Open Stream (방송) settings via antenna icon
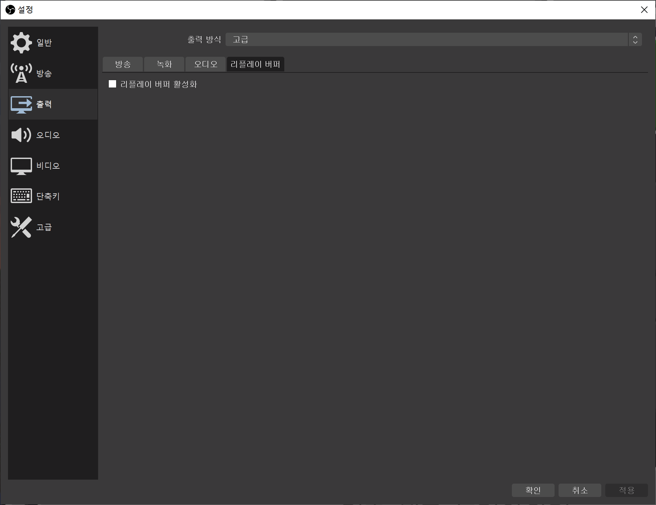The width and height of the screenshot is (656, 505). pyautogui.click(x=21, y=73)
